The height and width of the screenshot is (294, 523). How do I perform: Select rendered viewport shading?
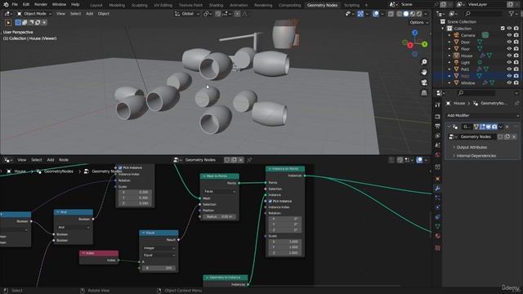[419, 14]
